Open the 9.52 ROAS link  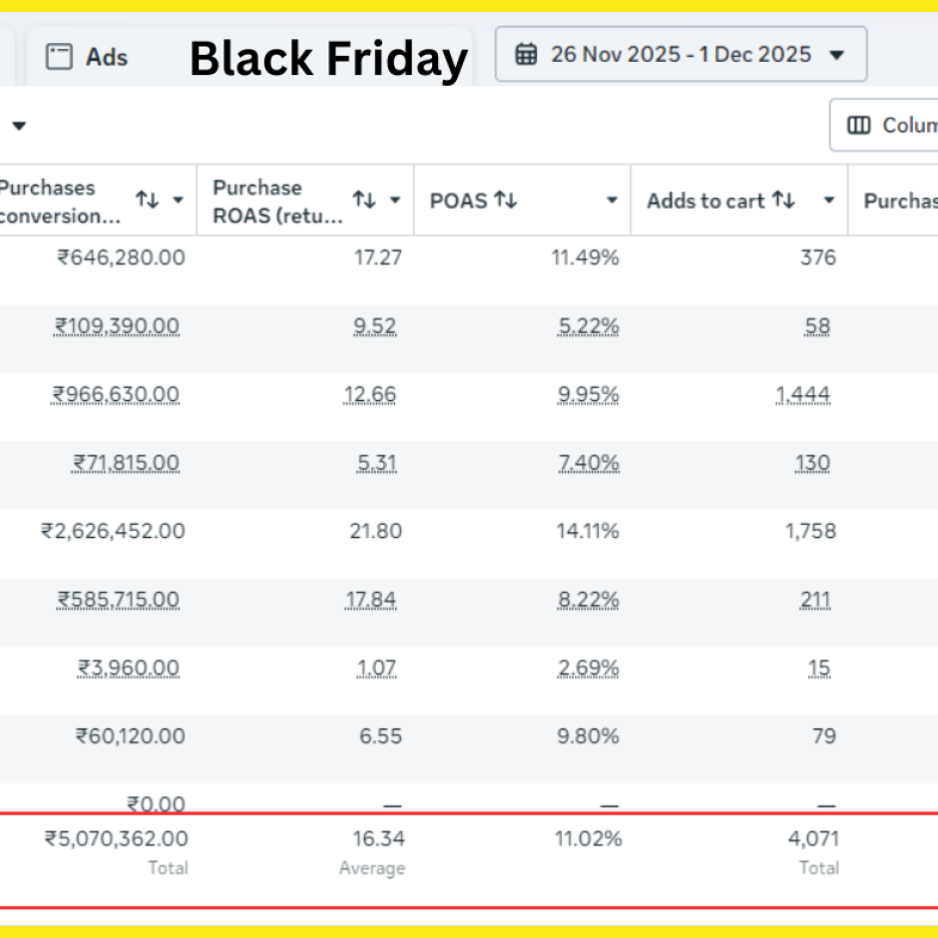[x=375, y=326]
